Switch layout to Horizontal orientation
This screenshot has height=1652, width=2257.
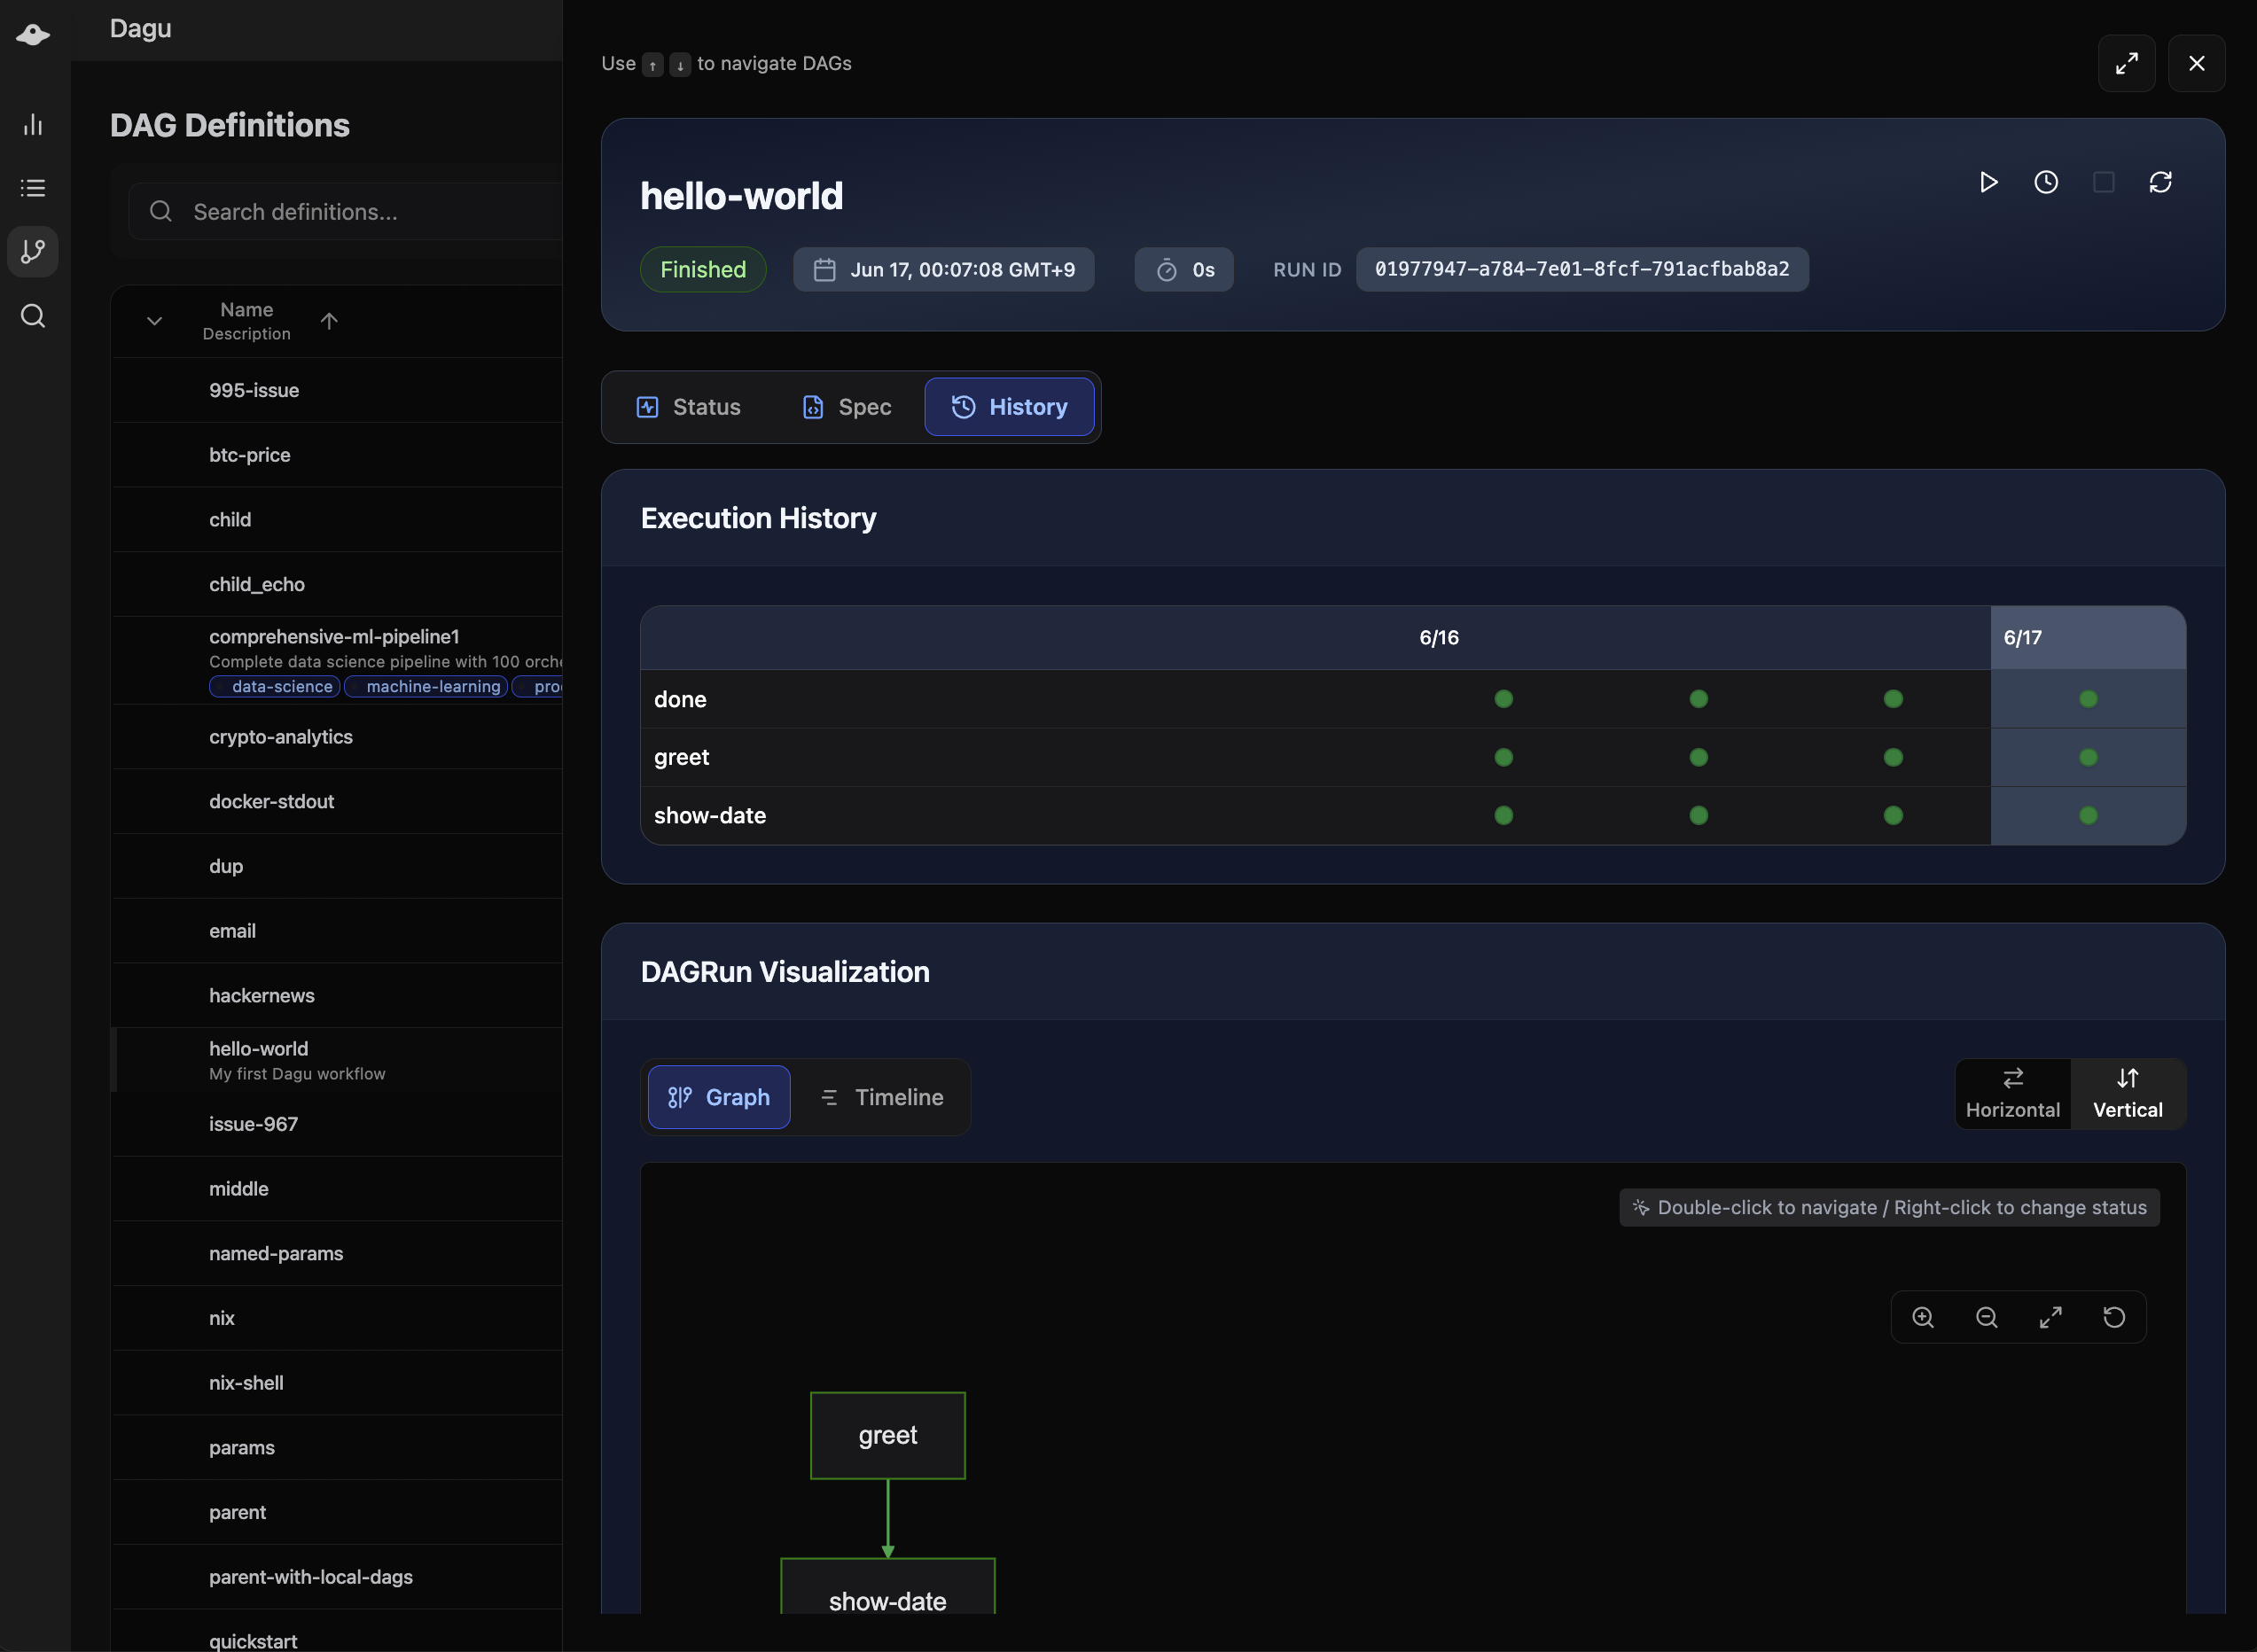(2012, 1093)
